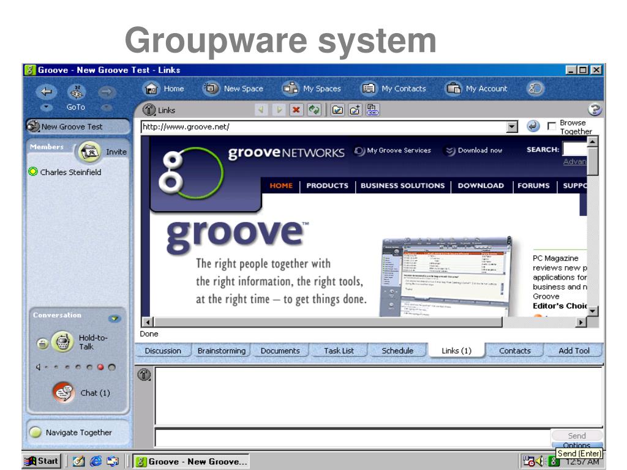Click the New Groove Test space icon
627x470 pixels.
(33, 126)
